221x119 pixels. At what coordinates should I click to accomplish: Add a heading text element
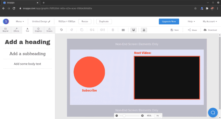tap(28, 42)
